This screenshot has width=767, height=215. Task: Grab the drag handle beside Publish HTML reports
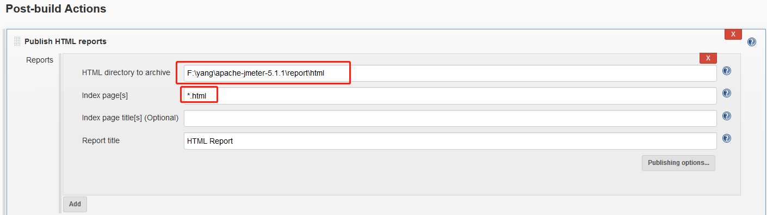[17, 41]
